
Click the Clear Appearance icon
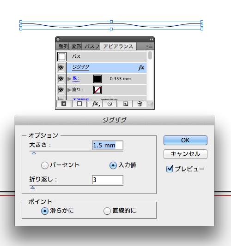(110, 104)
